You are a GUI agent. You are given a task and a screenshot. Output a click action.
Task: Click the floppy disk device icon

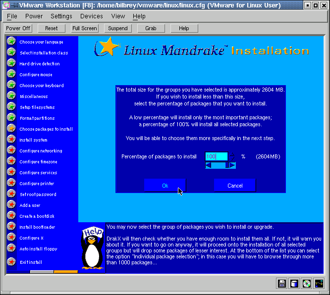pyautogui.click(x=282, y=284)
